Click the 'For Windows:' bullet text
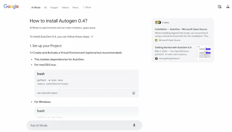This screenshot has width=232, height=132. tap(43, 102)
